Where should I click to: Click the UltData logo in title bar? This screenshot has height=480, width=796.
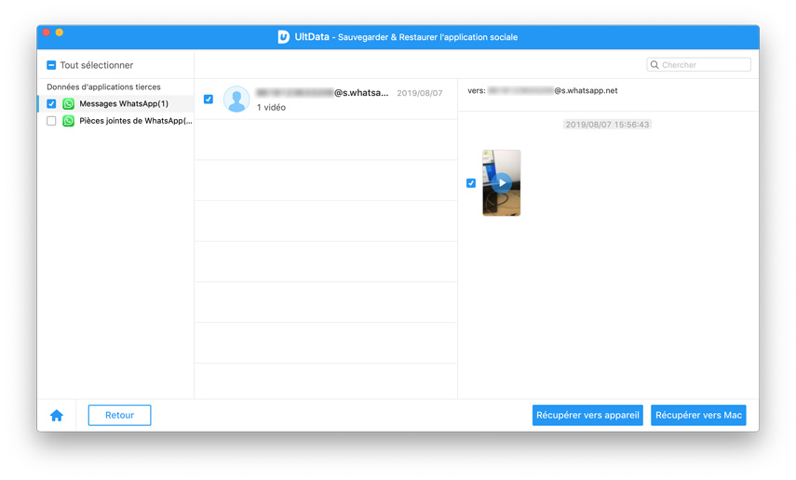point(283,37)
